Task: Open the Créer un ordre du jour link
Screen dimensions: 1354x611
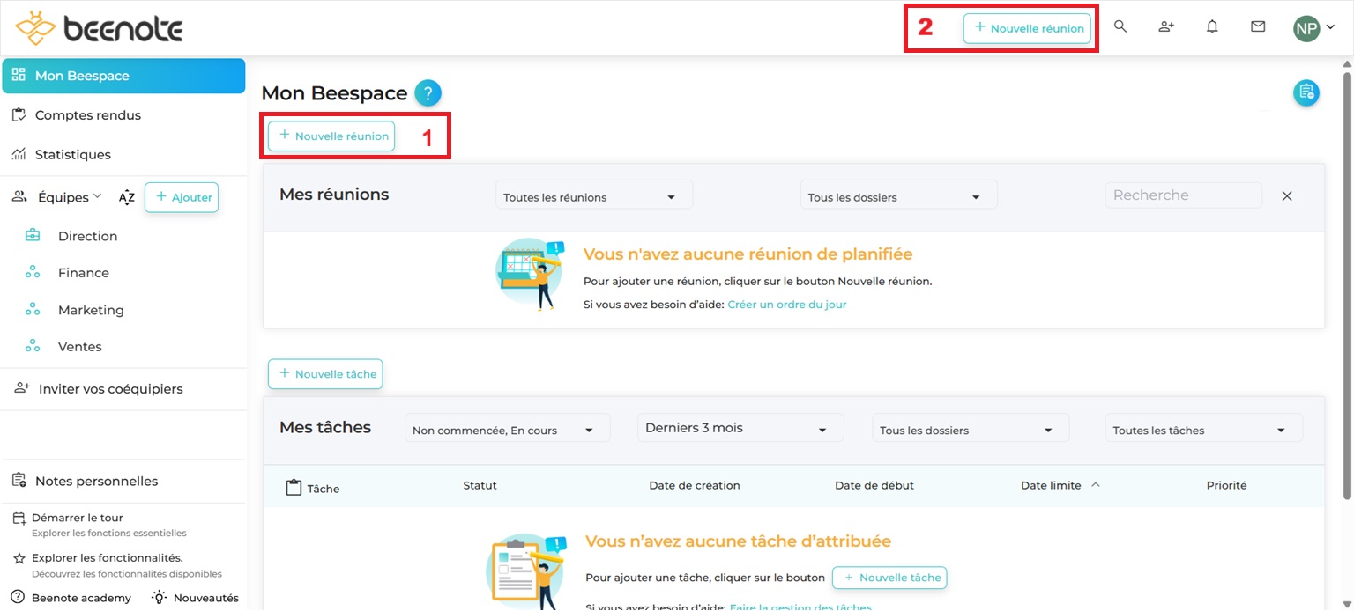Action: 786,305
